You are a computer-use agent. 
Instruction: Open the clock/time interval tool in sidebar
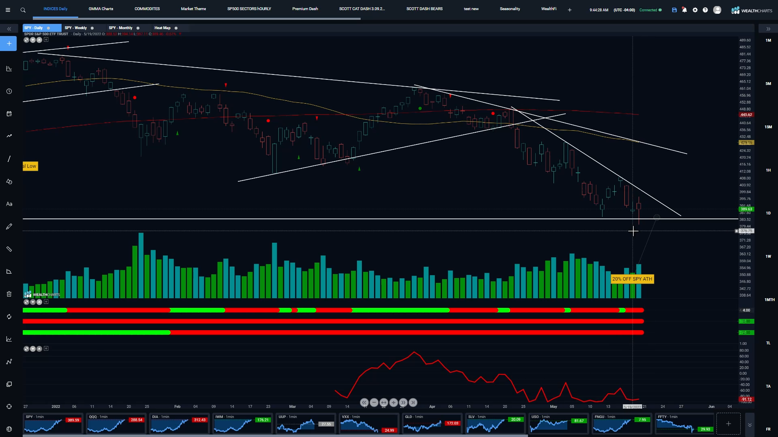(9, 91)
